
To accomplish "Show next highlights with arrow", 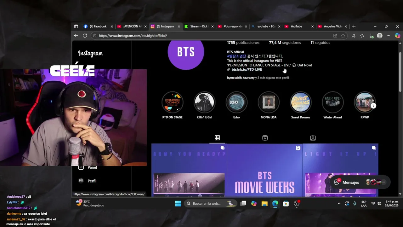I will coord(373,106).
